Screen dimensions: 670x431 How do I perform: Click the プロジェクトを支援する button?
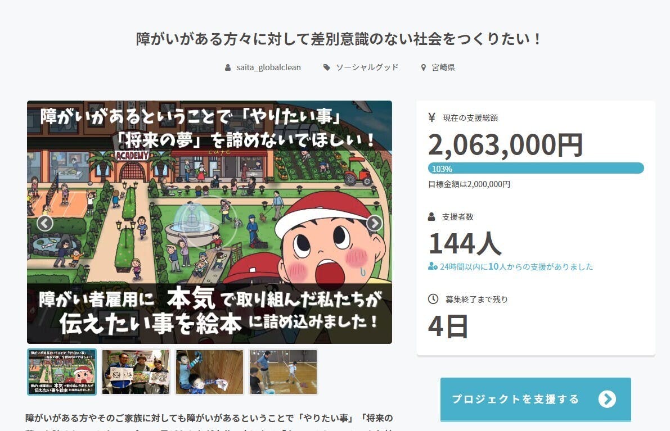536,399
